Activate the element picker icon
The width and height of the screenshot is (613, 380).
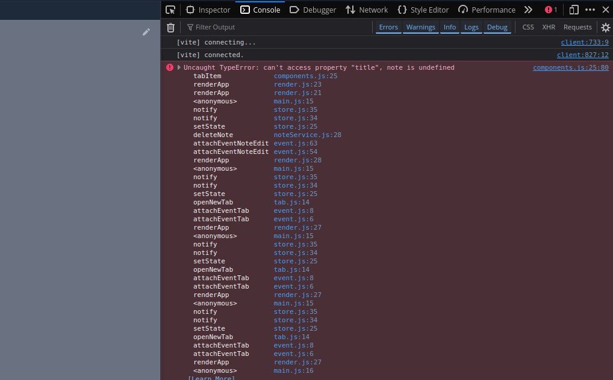170,10
